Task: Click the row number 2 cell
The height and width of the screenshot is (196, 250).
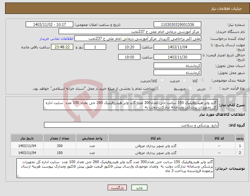Action: [x=240, y=153]
